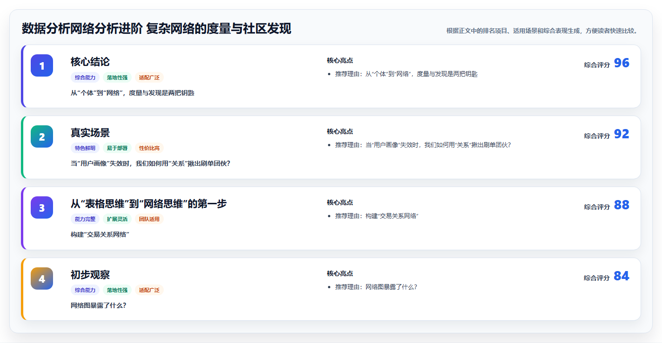This screenshot has height=343, width=662.
Task: Click 综合评分 label beside score 84
Action: [597, 278]
